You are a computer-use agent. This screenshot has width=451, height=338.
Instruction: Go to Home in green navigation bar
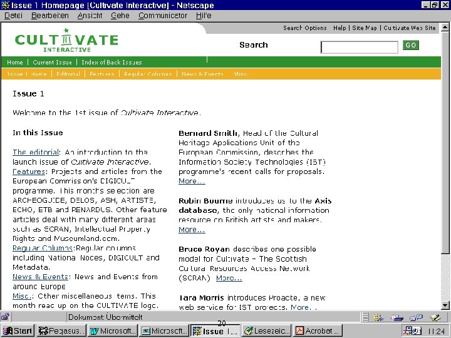(x=15, y=62)
